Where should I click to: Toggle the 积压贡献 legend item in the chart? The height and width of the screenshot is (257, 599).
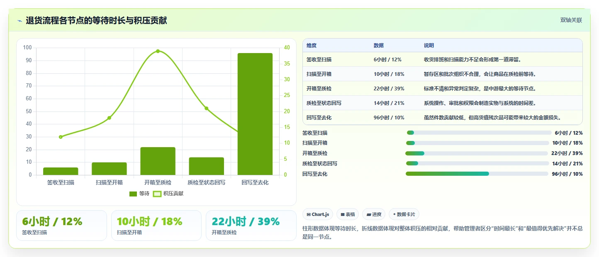click(x=168, y=194)
